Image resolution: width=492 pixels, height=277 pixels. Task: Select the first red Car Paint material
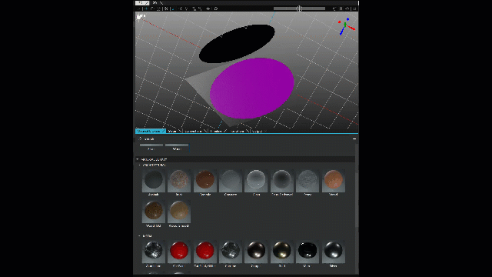[179, 252]
